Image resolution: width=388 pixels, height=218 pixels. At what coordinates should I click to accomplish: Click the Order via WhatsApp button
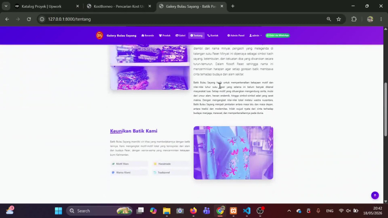(x=278, y=35)
